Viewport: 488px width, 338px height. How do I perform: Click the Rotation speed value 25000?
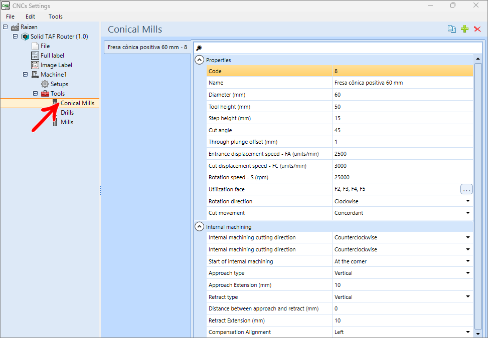402,177
